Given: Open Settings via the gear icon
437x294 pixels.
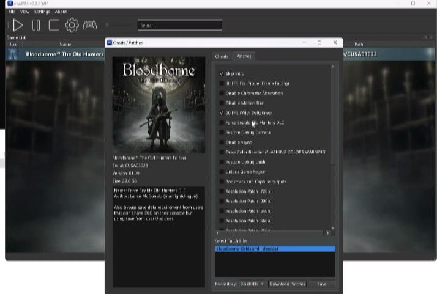Looking at the screenshot, I should click(x=72, y=25).
